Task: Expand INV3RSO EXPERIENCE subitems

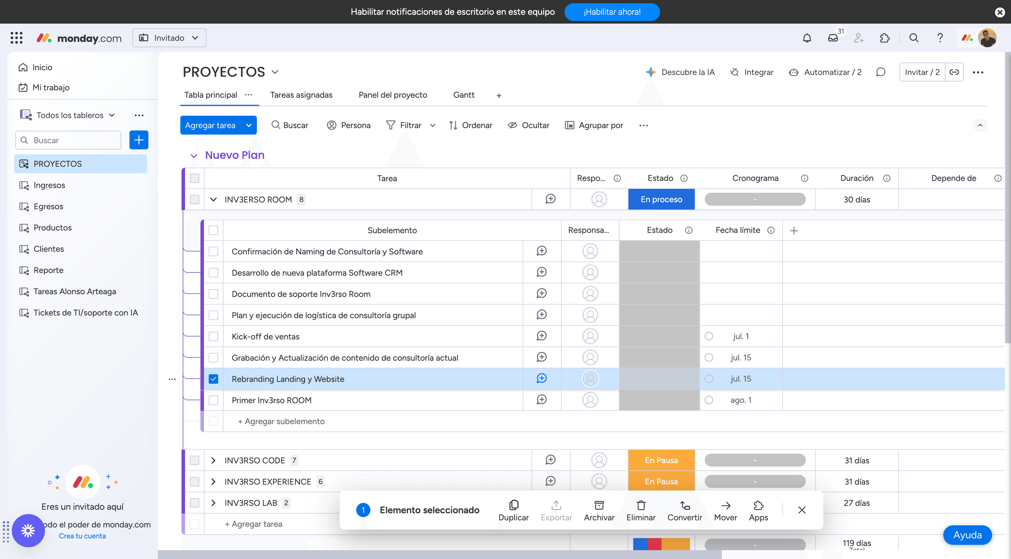Action: click(x=213, y=481)
